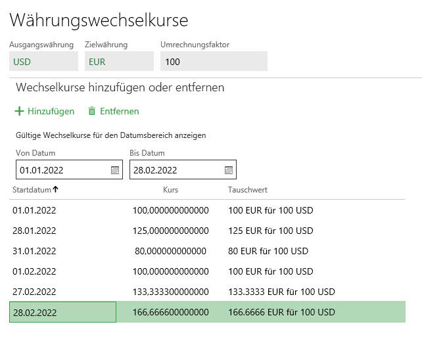Click the Kurs value 133,333300000000

[170, 292]
